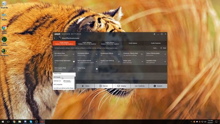Select the Google Chrome desktop shortcut
Viewport: 220px width, 124px height.
4,29
